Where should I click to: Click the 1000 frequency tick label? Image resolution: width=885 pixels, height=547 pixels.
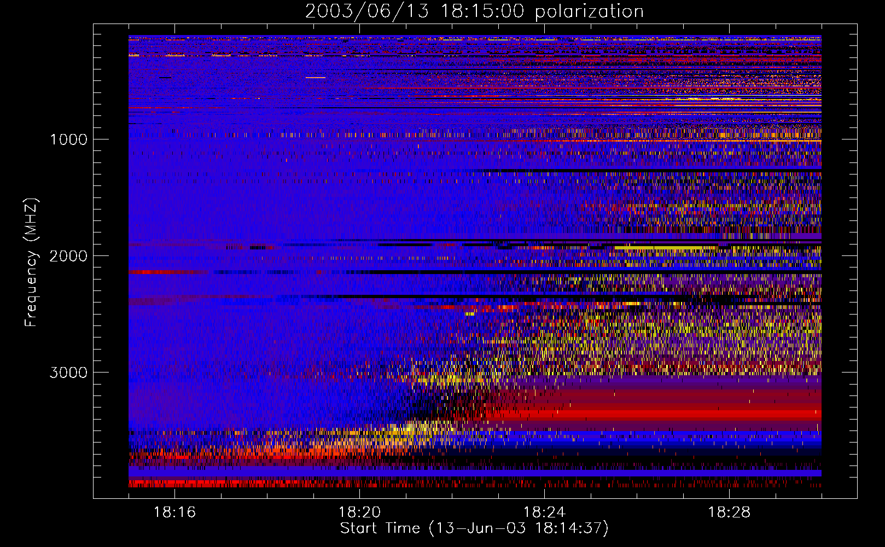click(x=68, y=139)
